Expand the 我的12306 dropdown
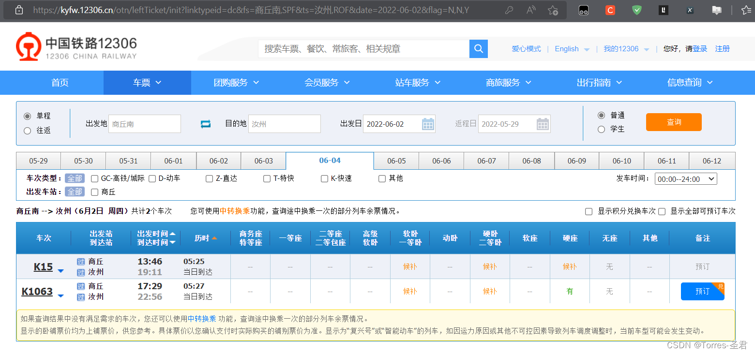 pyautogui.click(x=647, y=50)
